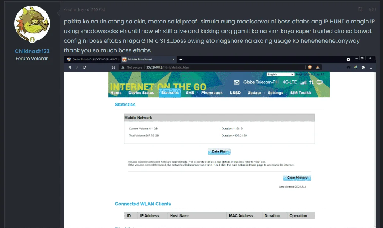Open the Update menu item
The width and height of the screenshot is (383, 228).
click(x=254, y=93)
